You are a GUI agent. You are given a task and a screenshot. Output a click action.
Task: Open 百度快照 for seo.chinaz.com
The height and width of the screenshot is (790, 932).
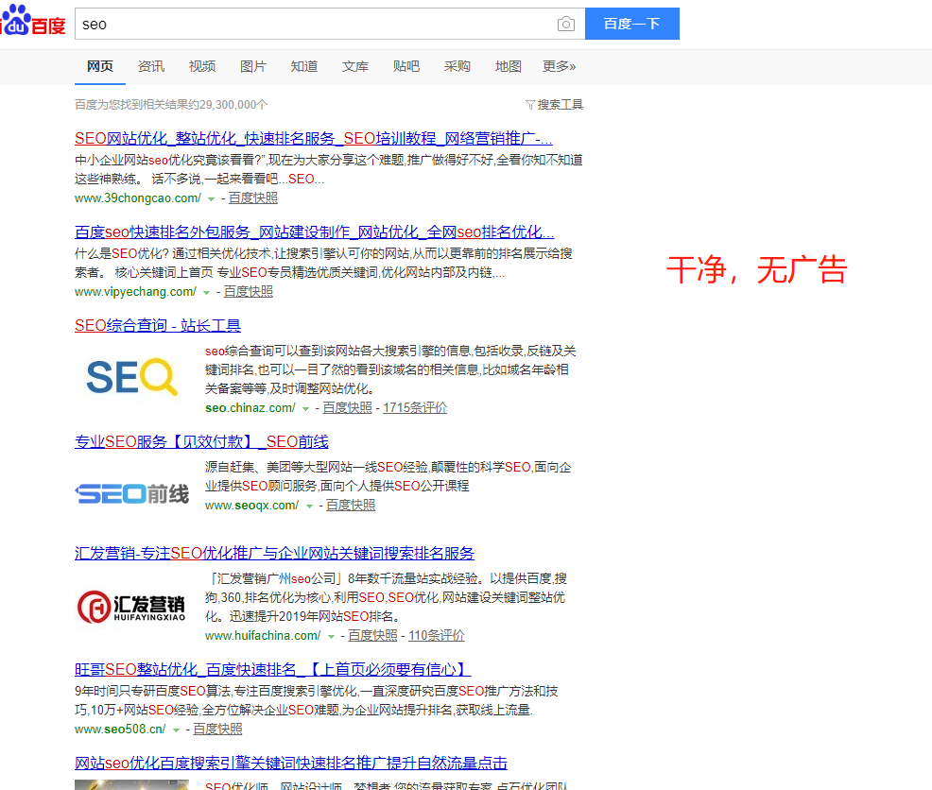(347, 408)
